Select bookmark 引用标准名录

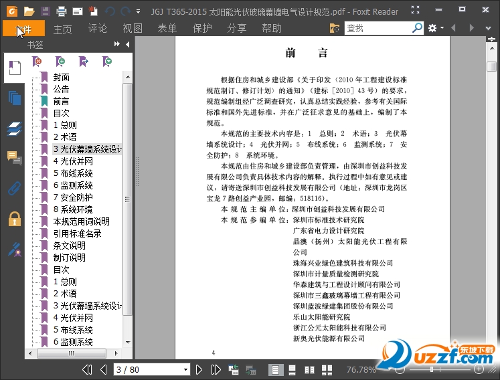[77, 233]
